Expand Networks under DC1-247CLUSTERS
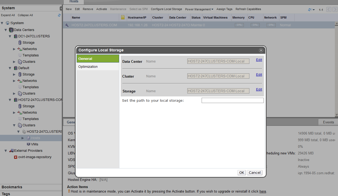338x196 pixels. tap(14, 49)
